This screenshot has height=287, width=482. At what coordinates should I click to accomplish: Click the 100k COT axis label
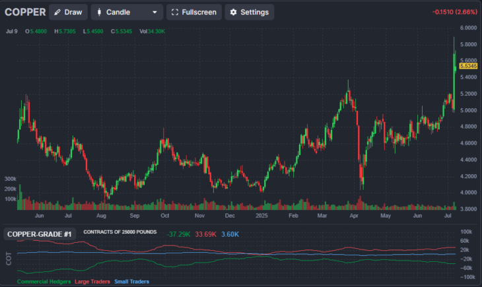click(x=466, y=232)
